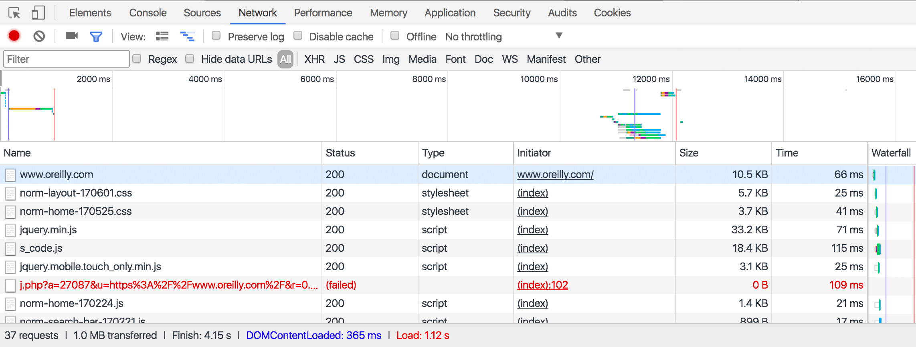The height and width of the screenshot is (347, 916).
Task: Click the capture screenshots camera icon
Action: (72, 36)
